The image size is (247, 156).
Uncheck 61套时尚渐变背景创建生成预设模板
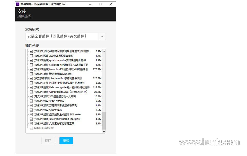[x=31, y=51]
